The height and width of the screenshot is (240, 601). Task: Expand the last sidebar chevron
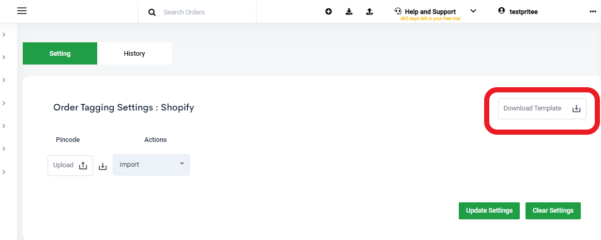(x=4, y=172)
